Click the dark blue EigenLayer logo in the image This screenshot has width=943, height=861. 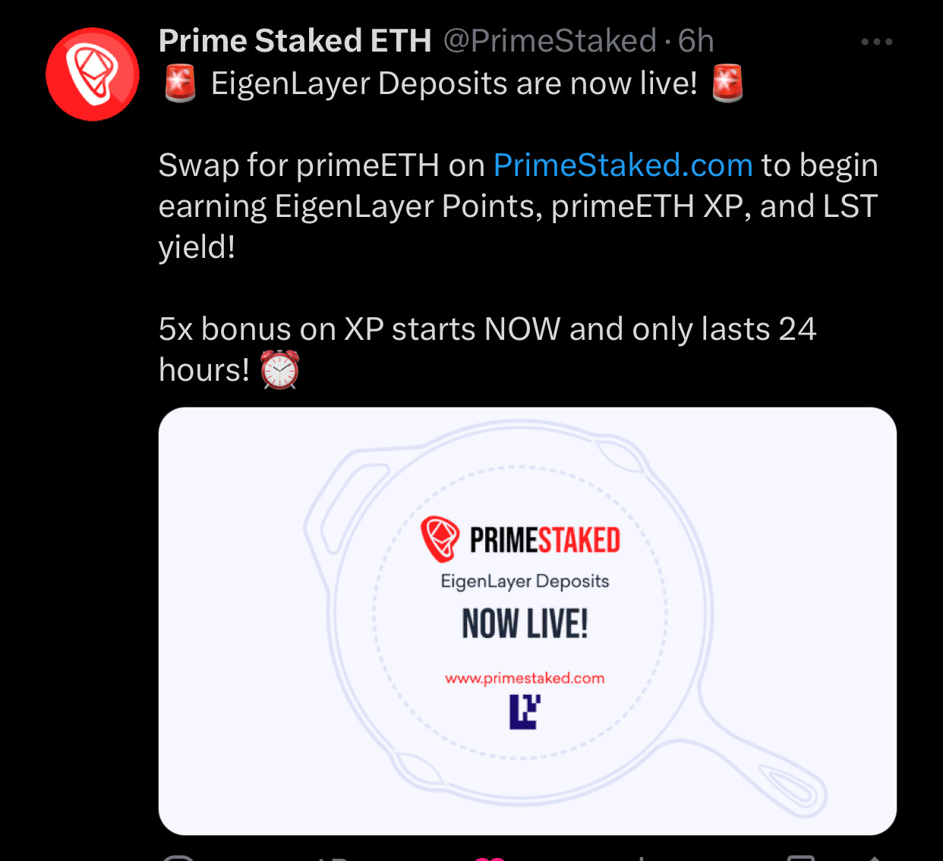(x=525, y=712)
